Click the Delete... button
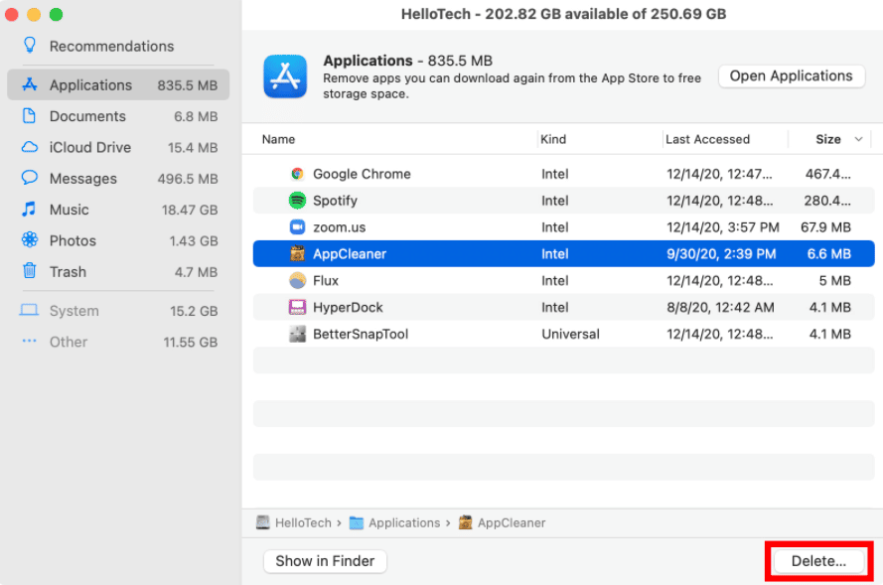The height and width of the screenshot is (585, 883). coord(818,561)
